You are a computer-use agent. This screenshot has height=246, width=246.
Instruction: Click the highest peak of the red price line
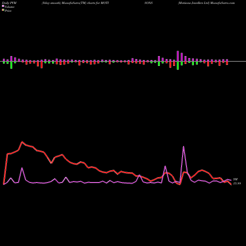[22, 142]
